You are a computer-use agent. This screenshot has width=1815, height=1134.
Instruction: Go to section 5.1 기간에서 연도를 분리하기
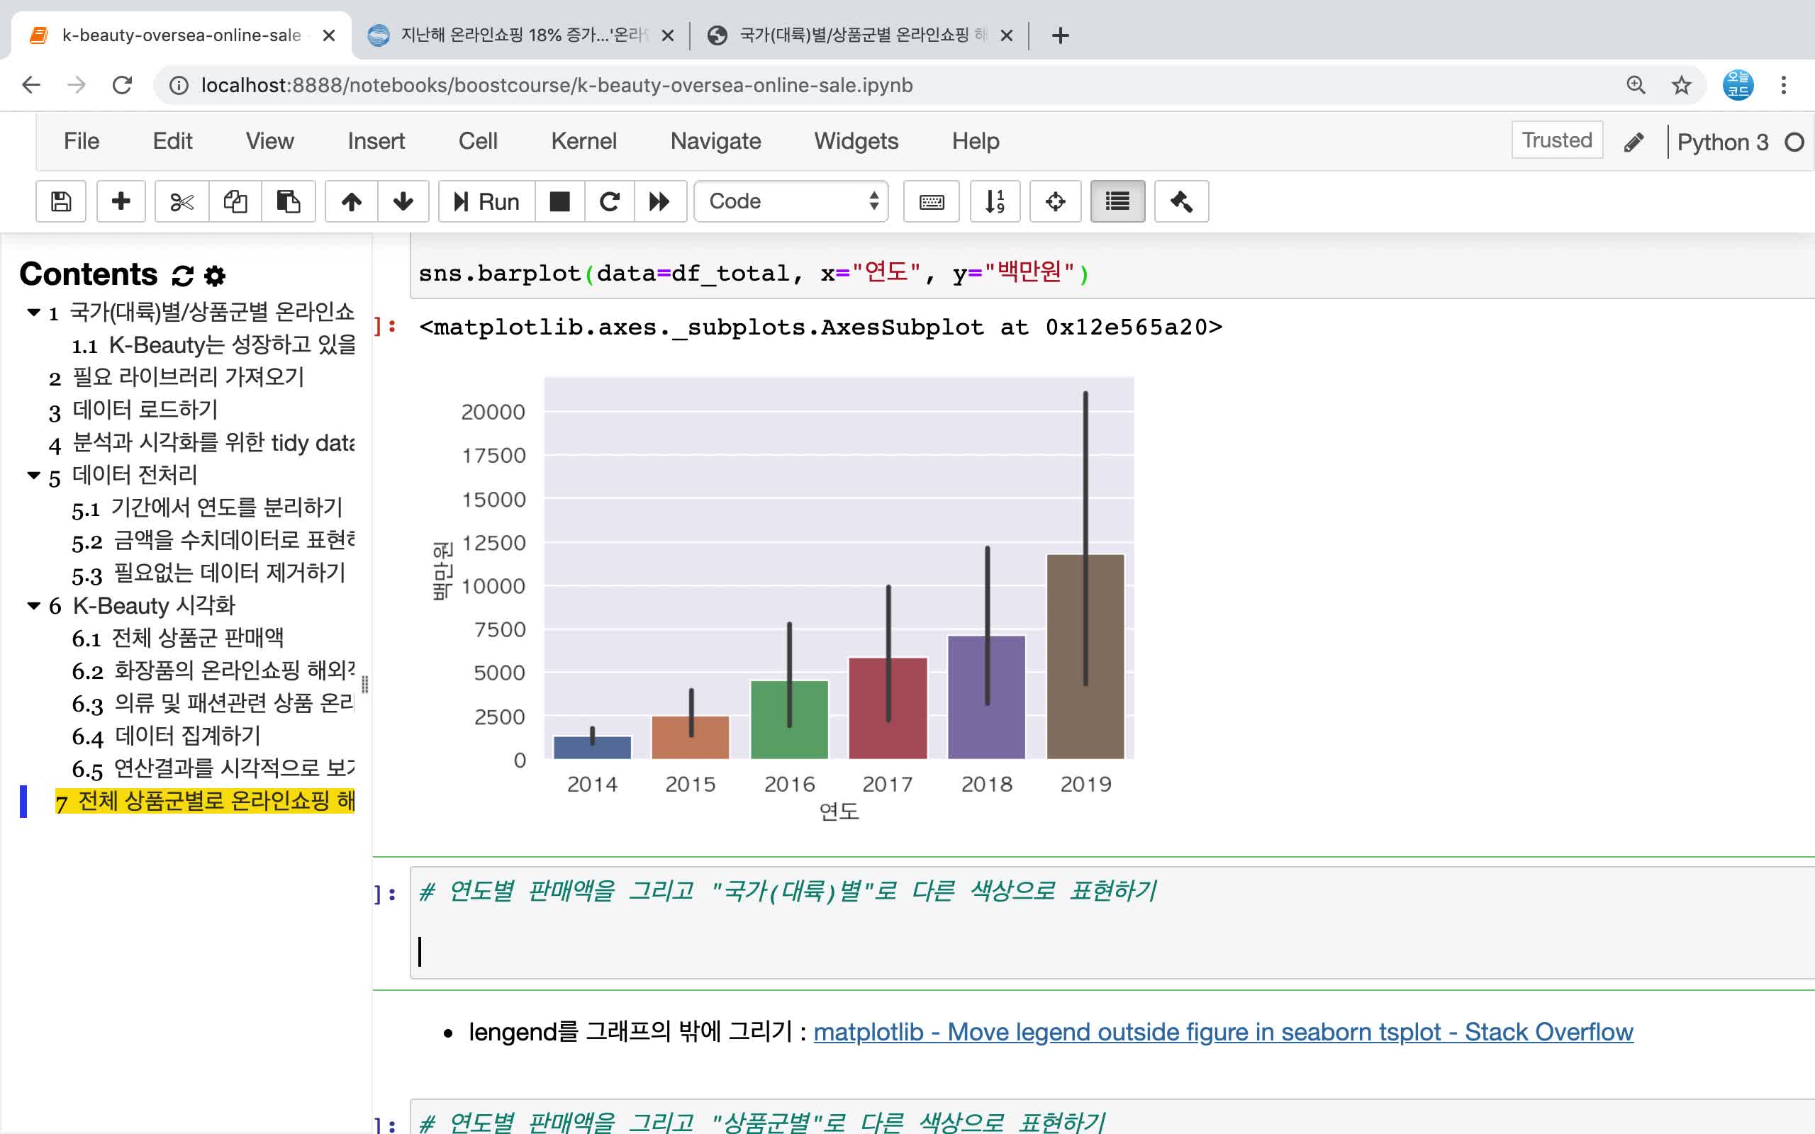207,507
